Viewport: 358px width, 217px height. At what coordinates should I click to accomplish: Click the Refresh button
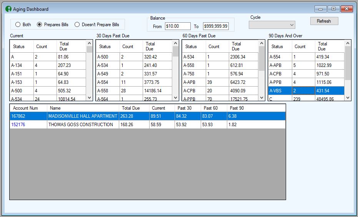pos(324,21)
